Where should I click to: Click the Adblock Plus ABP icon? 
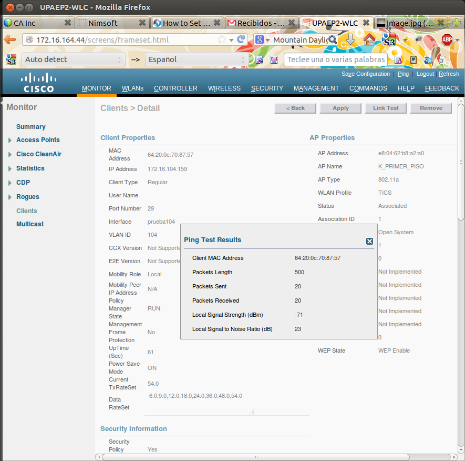(x=447, y=39)
